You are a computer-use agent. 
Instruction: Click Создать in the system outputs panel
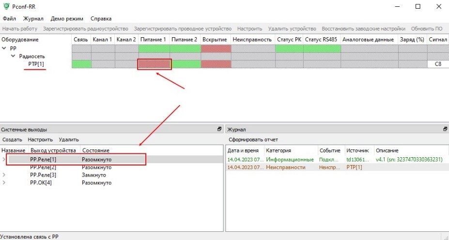12,139
